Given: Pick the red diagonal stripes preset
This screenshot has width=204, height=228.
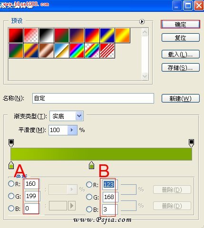Looking at the screenshot, I should pyautogui.click(x=107, y=51).
